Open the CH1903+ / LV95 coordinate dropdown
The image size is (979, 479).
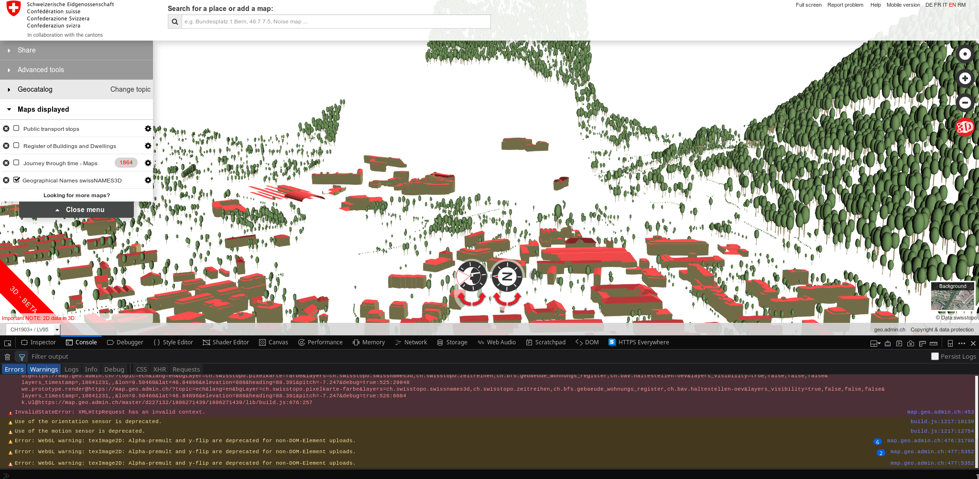click(34, 330)
